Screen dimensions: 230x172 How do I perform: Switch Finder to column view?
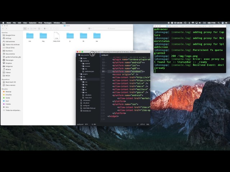[x=32, y=29]
